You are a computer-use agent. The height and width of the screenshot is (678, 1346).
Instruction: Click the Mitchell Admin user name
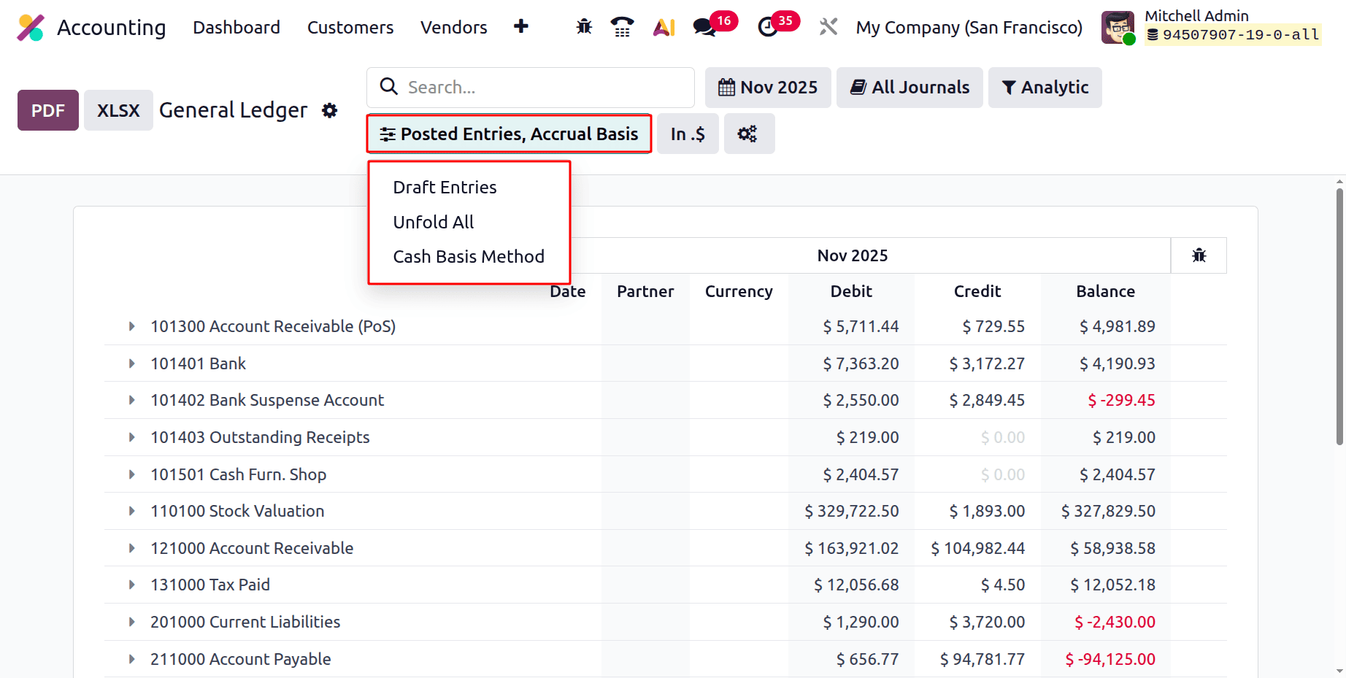(1196, 15)
